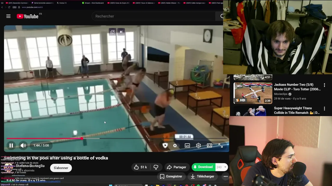Like the video with 51 k thumbs-up

(x=141, y=167)
